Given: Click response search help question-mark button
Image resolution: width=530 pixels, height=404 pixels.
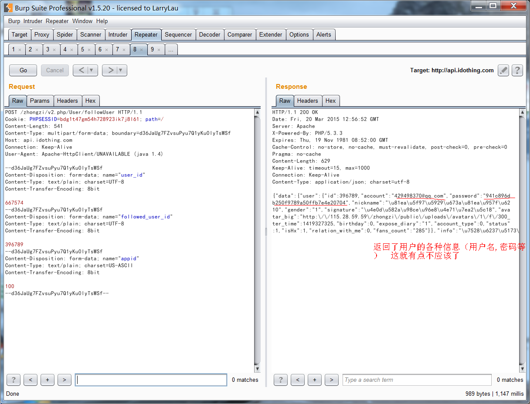Looking at the screenshot, I should tap(281, 380).
